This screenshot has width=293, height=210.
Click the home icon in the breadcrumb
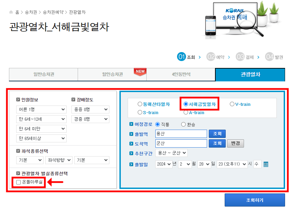click(11, 11)
